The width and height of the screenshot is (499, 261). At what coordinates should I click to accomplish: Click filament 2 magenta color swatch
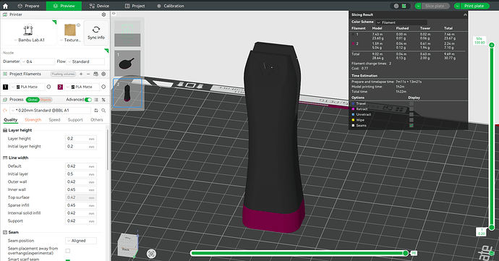click(x=60, y=87)
